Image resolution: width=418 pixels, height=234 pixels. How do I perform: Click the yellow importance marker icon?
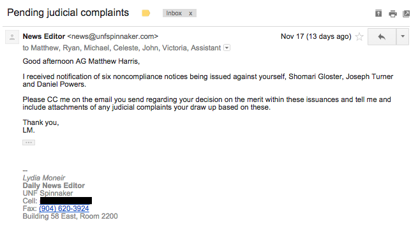click(146, 13)
